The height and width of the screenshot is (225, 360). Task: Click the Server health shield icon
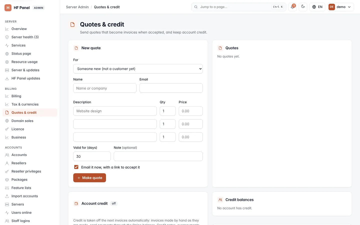(7, 37)
